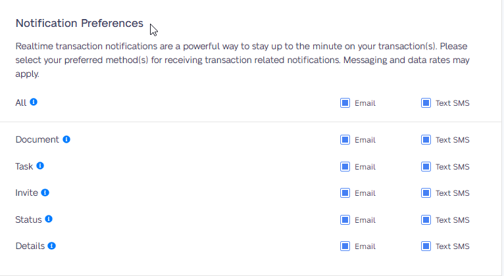Disable Text SMS for Task notifications
504x276 pixels.
coord(426,167)
